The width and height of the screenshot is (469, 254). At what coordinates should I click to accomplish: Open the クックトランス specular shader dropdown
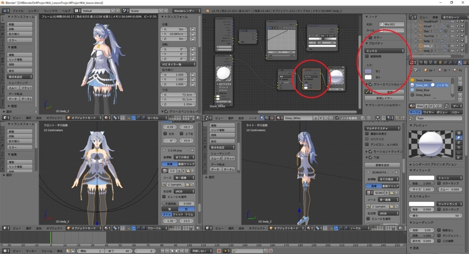point(449,204)
